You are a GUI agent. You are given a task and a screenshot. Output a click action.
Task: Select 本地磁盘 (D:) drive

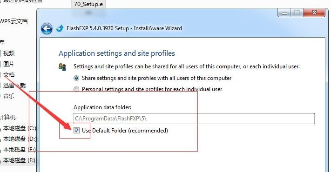[20, 139]
